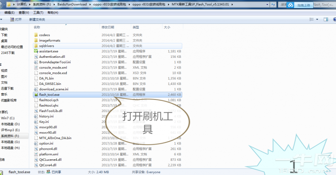Select the console_mode.xml file icon
336x175 pixels.
pos(36,68)
